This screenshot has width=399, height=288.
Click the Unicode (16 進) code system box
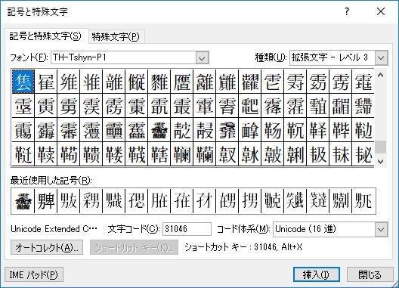point(324,230)
